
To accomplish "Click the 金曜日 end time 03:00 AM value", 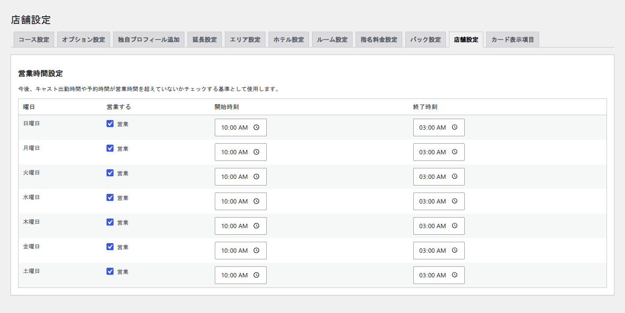I will (433, 251).
